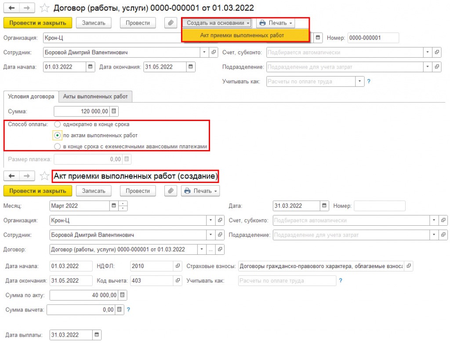Choose в конце срока с ежемесячными авансовыми платежами

[58, 147]
